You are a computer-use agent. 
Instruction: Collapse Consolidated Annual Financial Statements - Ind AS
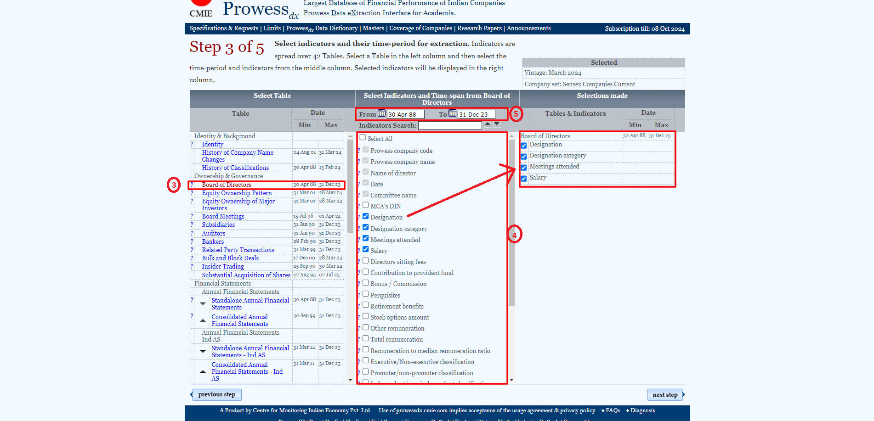click(x=203, y=371)
